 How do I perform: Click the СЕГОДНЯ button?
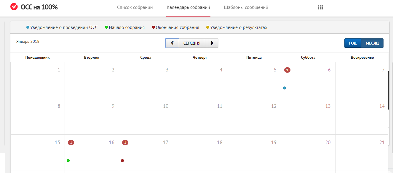coord(192,43)
